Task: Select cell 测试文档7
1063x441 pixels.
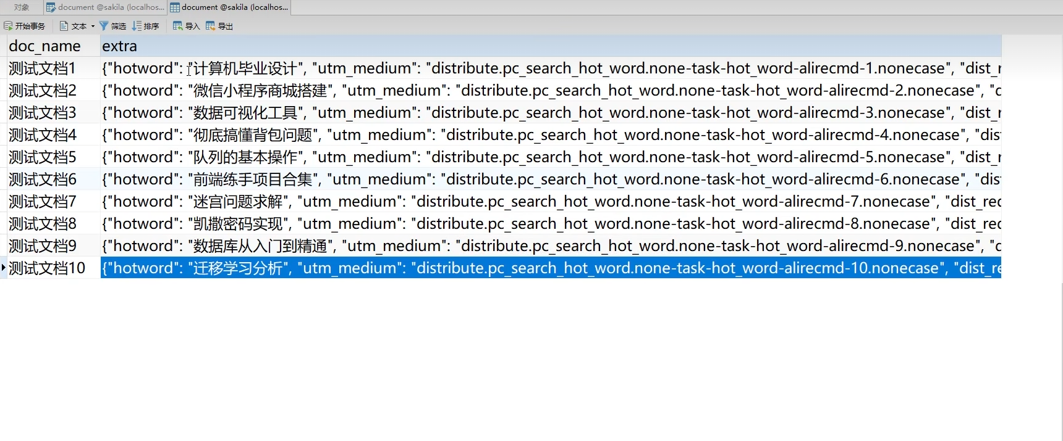Action: (x=54, y=202)
